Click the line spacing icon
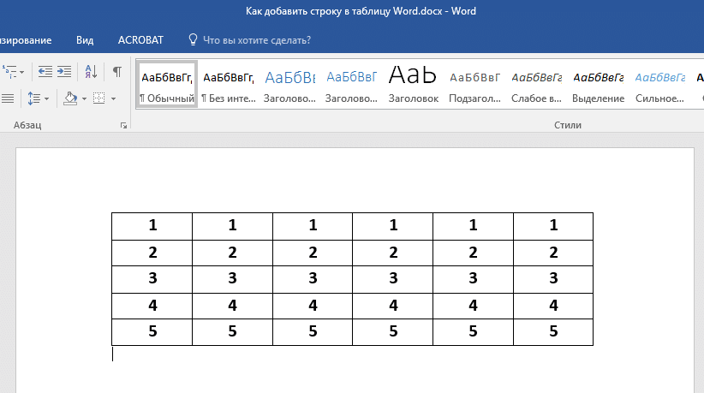The height and width of the screenshot is (393, 704). pos(33,98)
